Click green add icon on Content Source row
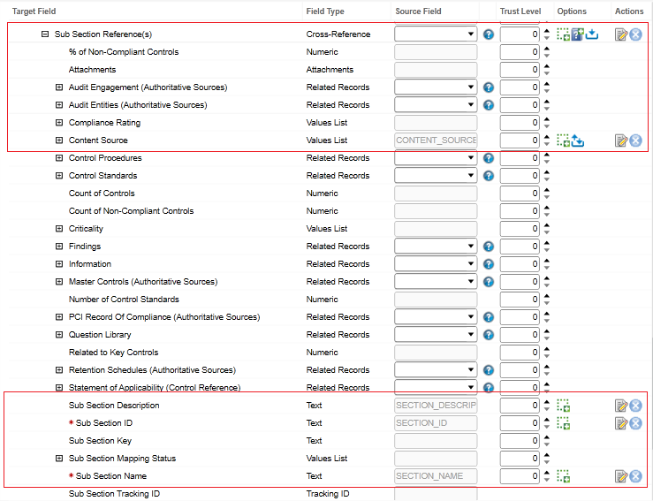The image size is (653, 501). (x=563, y=140)
